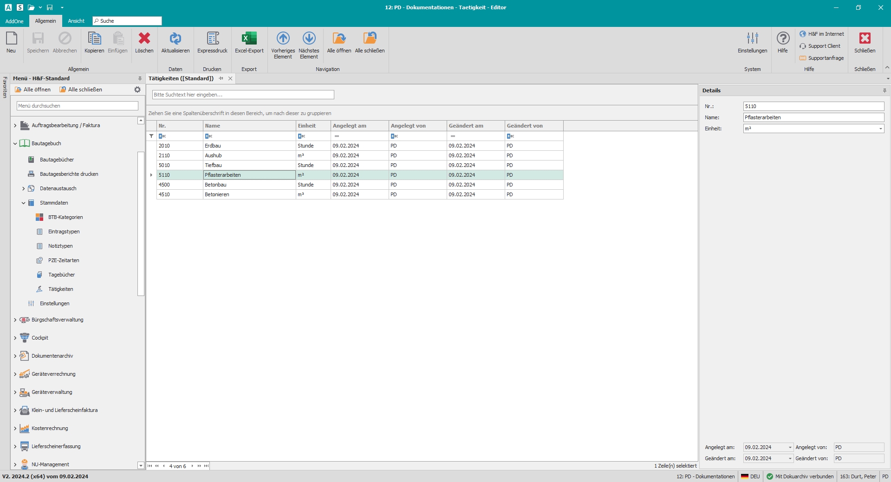891x482 pixels.
Task: Go to Vorheriges Element
Action: pyautogui.click(x=283, y=39)
